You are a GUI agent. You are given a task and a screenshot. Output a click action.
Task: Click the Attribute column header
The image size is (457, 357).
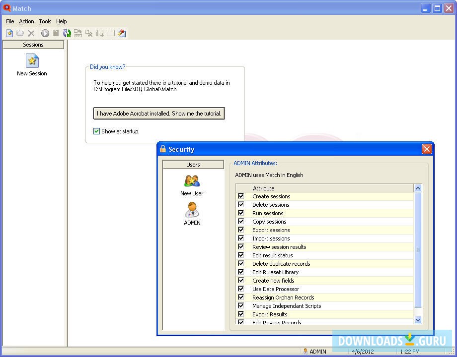tap(332, 188)
